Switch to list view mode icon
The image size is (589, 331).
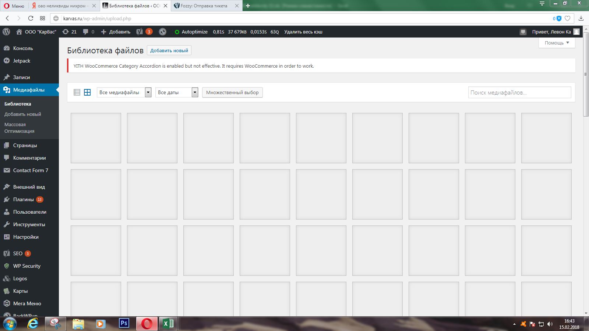77,92
